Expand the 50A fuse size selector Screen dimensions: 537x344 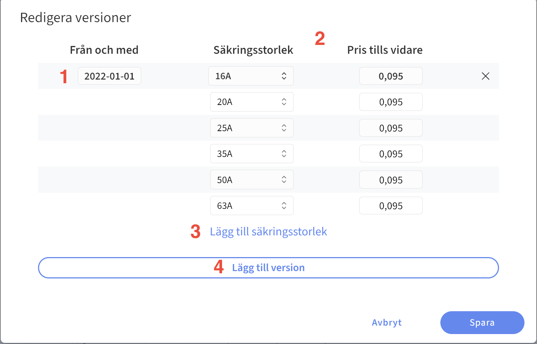point(252,180)
